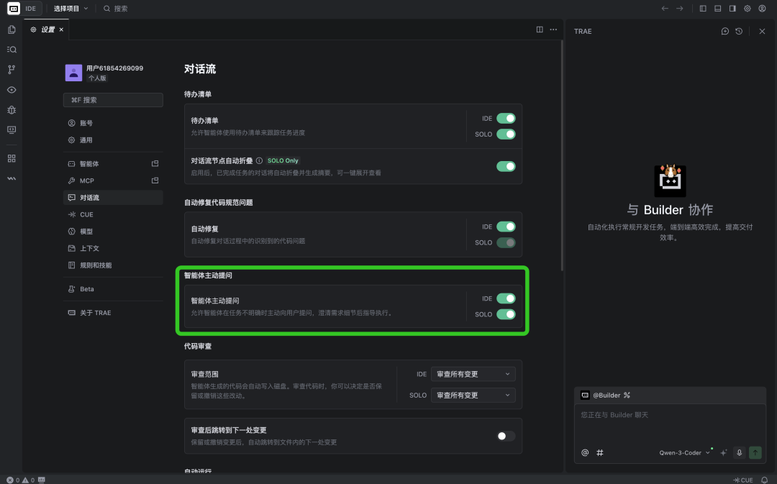
Task: Toggle 自动修复 SOLO switch
Action: pos(506,243)
